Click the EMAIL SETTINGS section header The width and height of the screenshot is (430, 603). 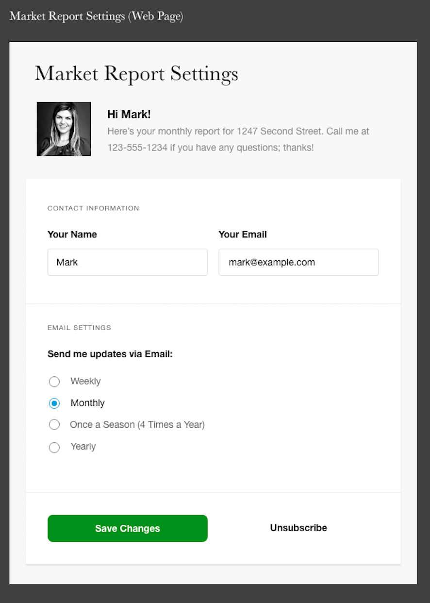(79, 328)
